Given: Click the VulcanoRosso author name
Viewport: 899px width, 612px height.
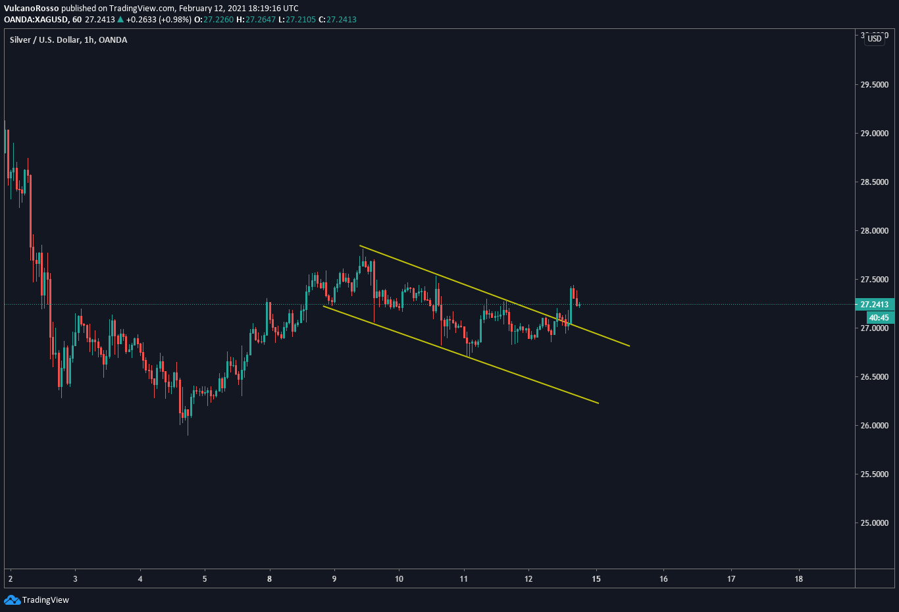Looking at the screenshot, I should pyautogui.click(x=32, y=9).
